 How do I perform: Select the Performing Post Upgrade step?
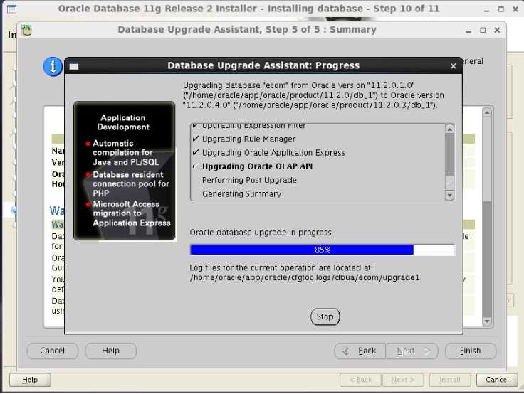coord(249,180)
